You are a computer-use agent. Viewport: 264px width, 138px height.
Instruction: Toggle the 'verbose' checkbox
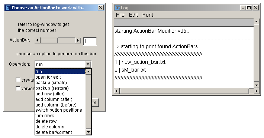point(18,88)
